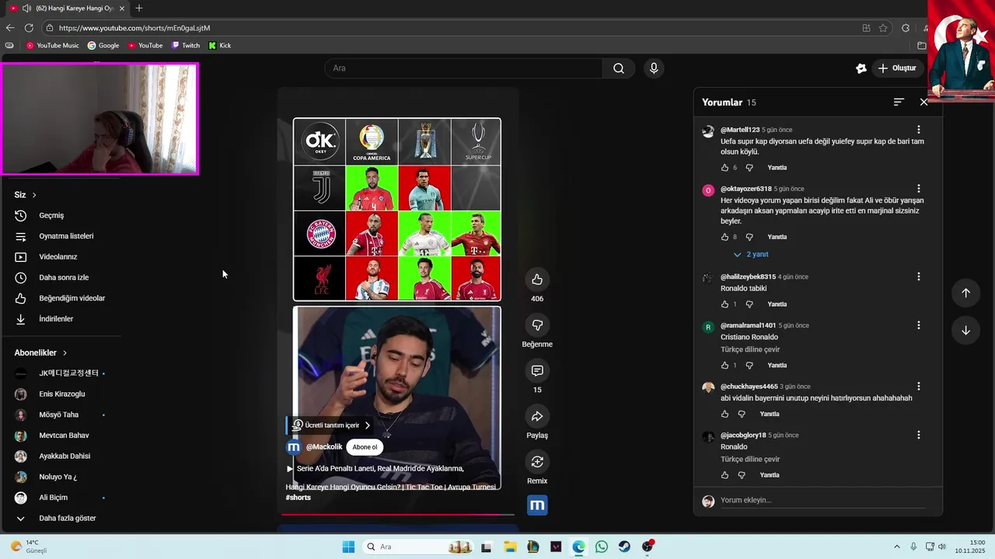Dislike the Martell123 comment
The height and width of the screenshot is (559, 995).
pos(749,168)
